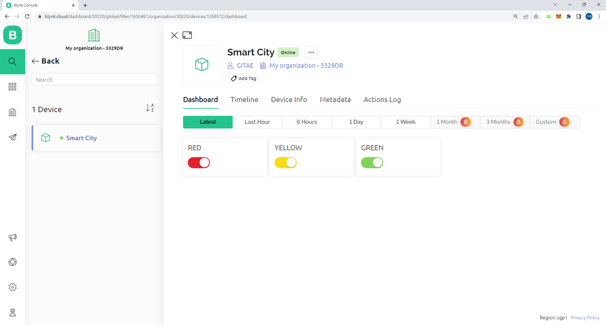Open a new browser tab
Image resolution: width=606 pixels, height=325 pixels.
pyautogui.click(x=85, y=5)
